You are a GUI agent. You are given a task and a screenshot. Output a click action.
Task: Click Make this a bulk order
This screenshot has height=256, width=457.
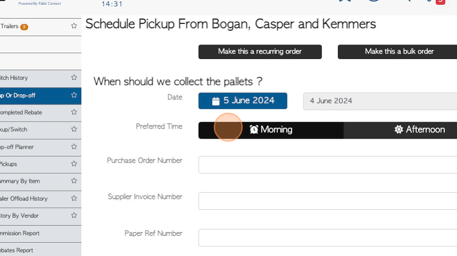click(397, 52)
